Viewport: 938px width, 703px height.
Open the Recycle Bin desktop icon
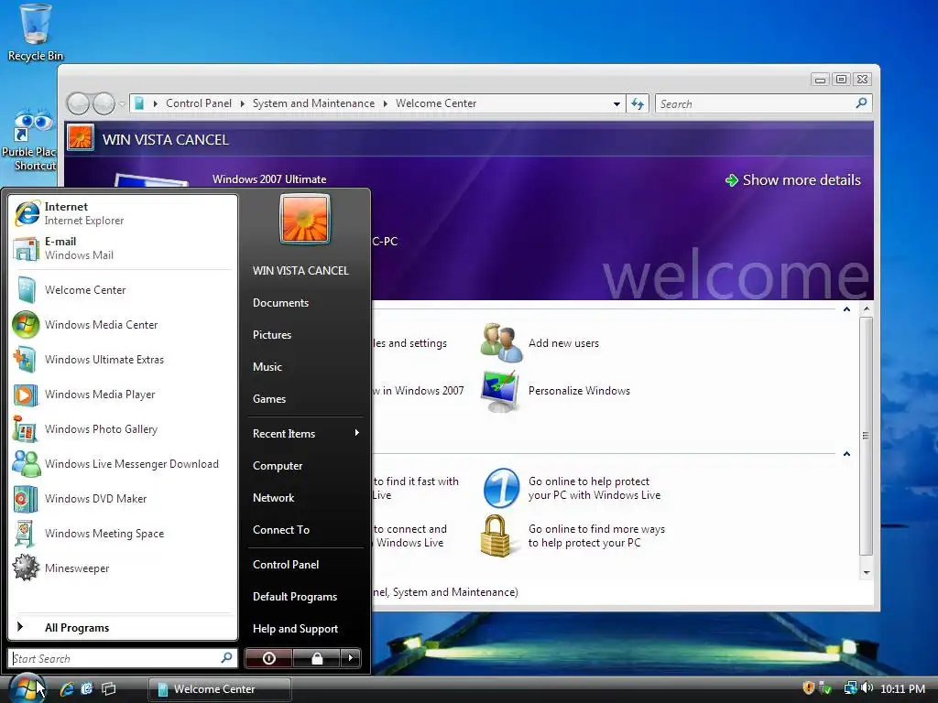click(35, 32)
